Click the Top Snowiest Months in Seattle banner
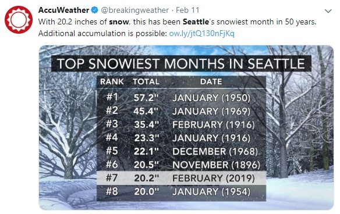 (181, 63)
